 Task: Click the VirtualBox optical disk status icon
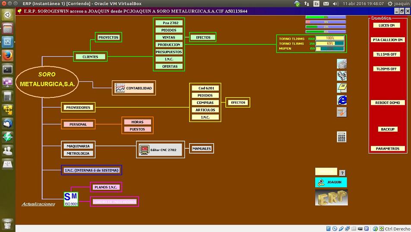point(335,229)
